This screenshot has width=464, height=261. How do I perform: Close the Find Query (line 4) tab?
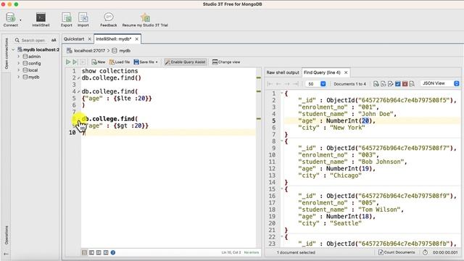tap(346, 72)
